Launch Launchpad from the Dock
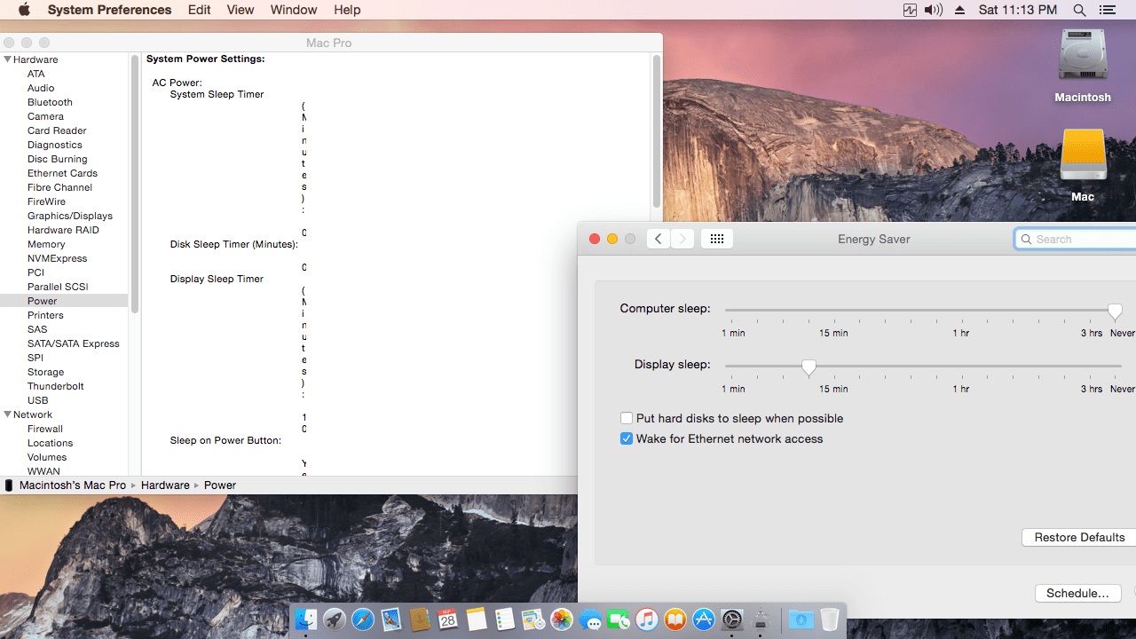This screenshot has width=1136, height=639. click(335, 619)
